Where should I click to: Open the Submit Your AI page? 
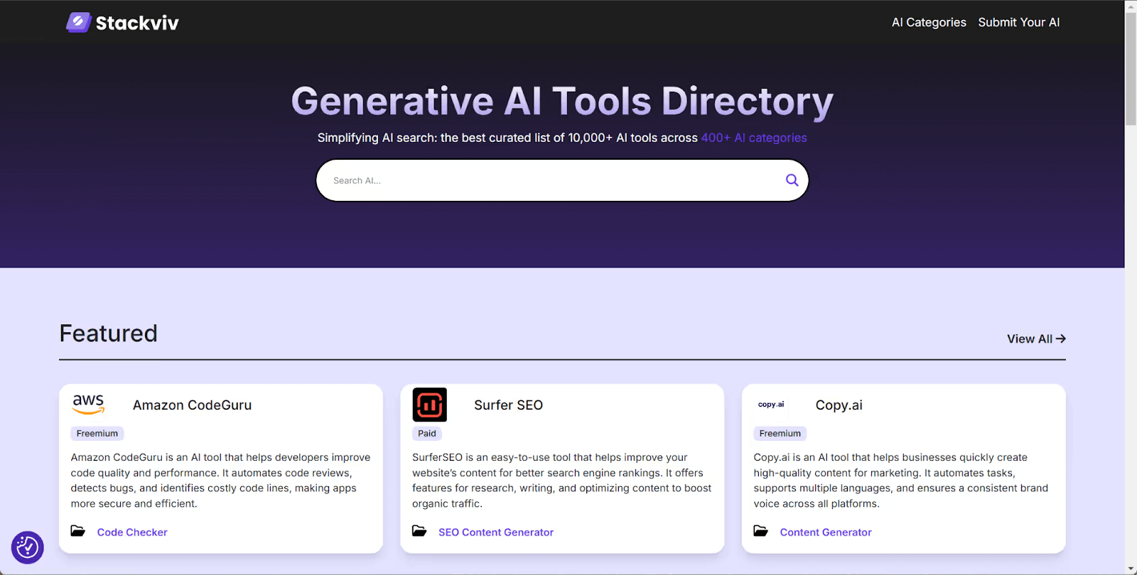click(1018, 23)
